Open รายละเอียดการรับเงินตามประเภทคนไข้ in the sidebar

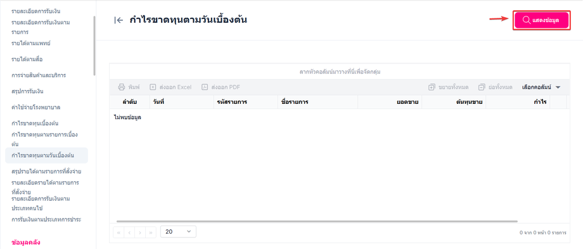tap(41, 203)
